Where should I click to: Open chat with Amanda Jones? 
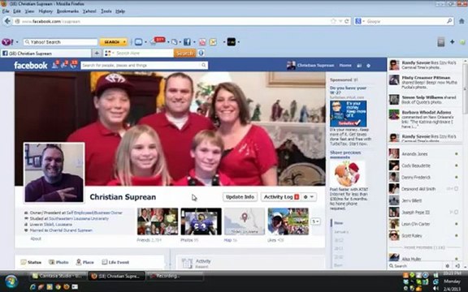[x=424, y=154]
